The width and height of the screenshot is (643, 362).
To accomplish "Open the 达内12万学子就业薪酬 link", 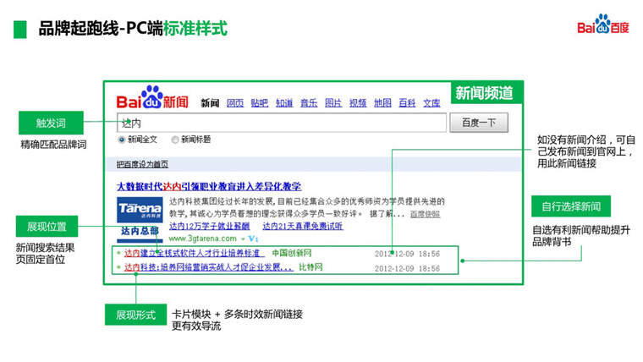I will 210,226.
